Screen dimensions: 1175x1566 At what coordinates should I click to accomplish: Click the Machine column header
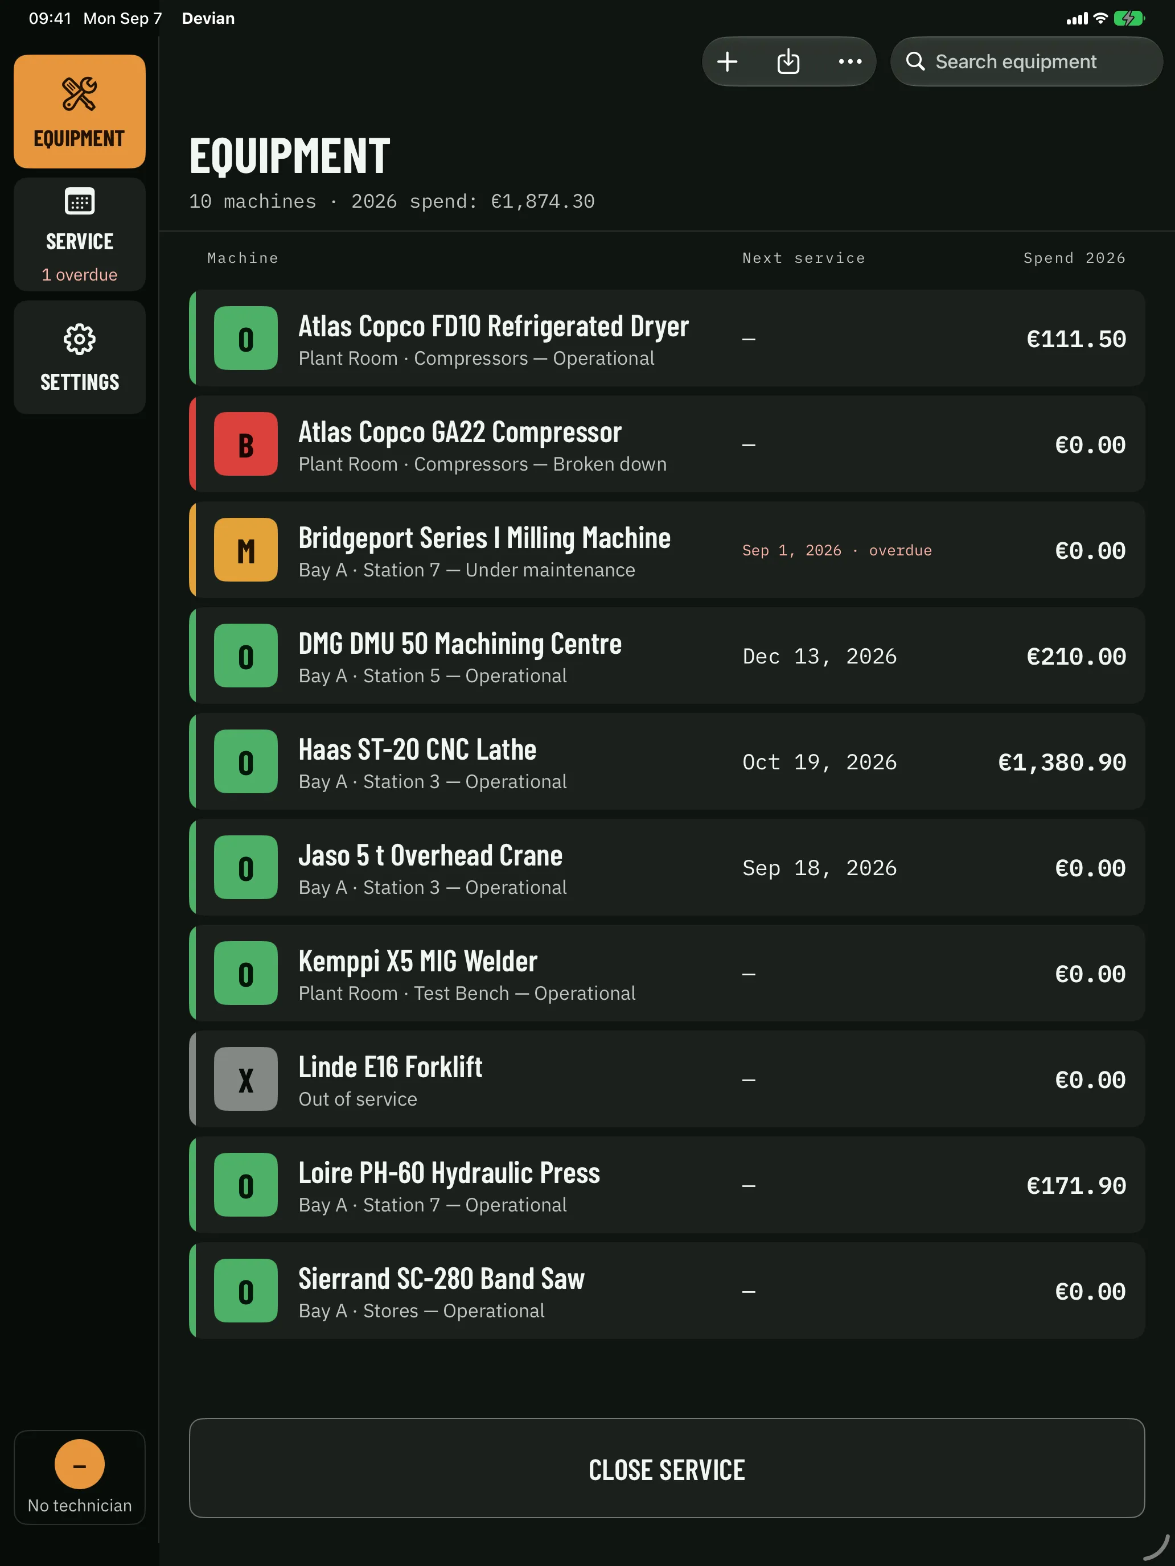(x=242, y=258)
